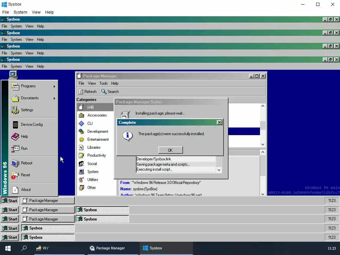Select the CLI category diamond icon
Screen dimensions: 340x255
[81, 124]
